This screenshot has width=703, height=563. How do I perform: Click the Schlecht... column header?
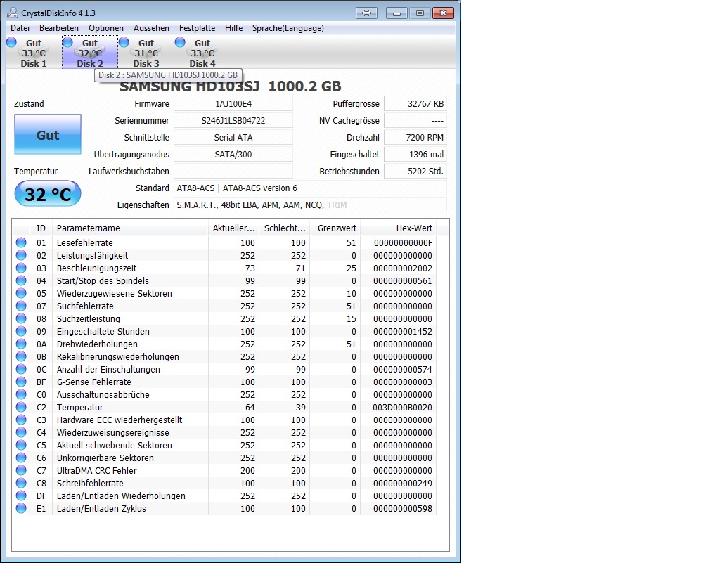pos(284,228)
